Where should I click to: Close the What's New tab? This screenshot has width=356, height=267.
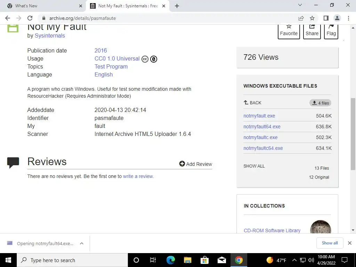pyautogui.click(x=81, y=6)
